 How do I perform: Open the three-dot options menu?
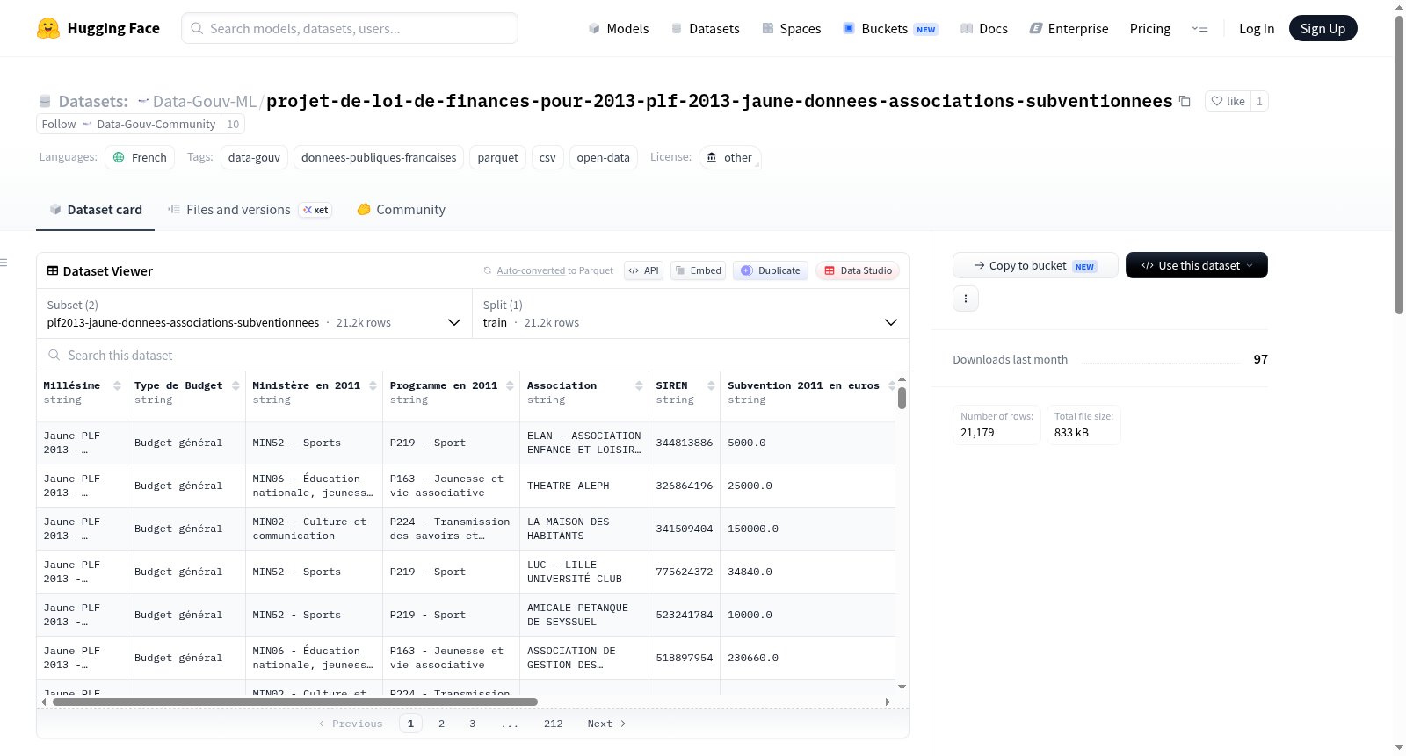(966, 299)
